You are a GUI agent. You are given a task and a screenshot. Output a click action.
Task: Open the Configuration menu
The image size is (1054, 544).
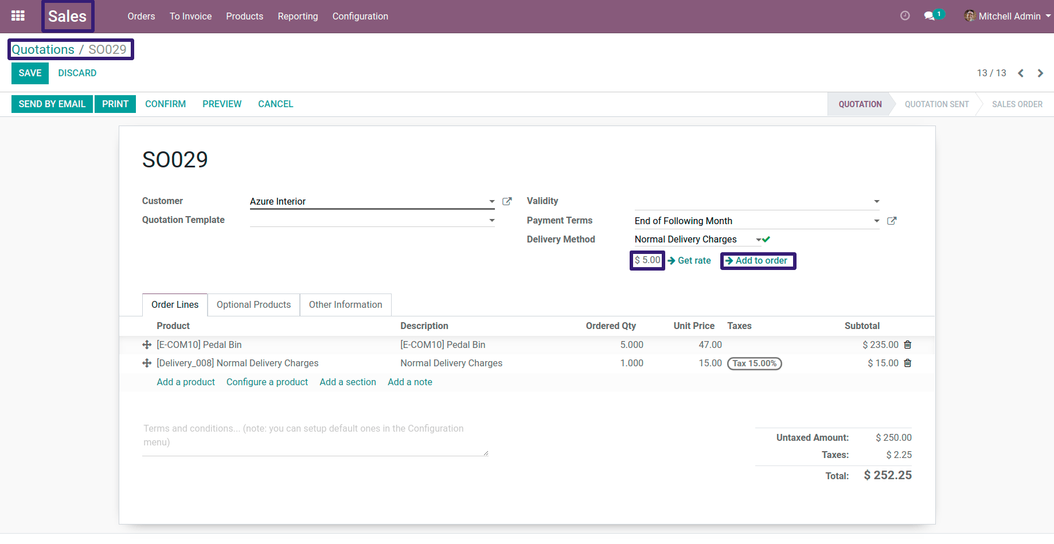[360, 16]
